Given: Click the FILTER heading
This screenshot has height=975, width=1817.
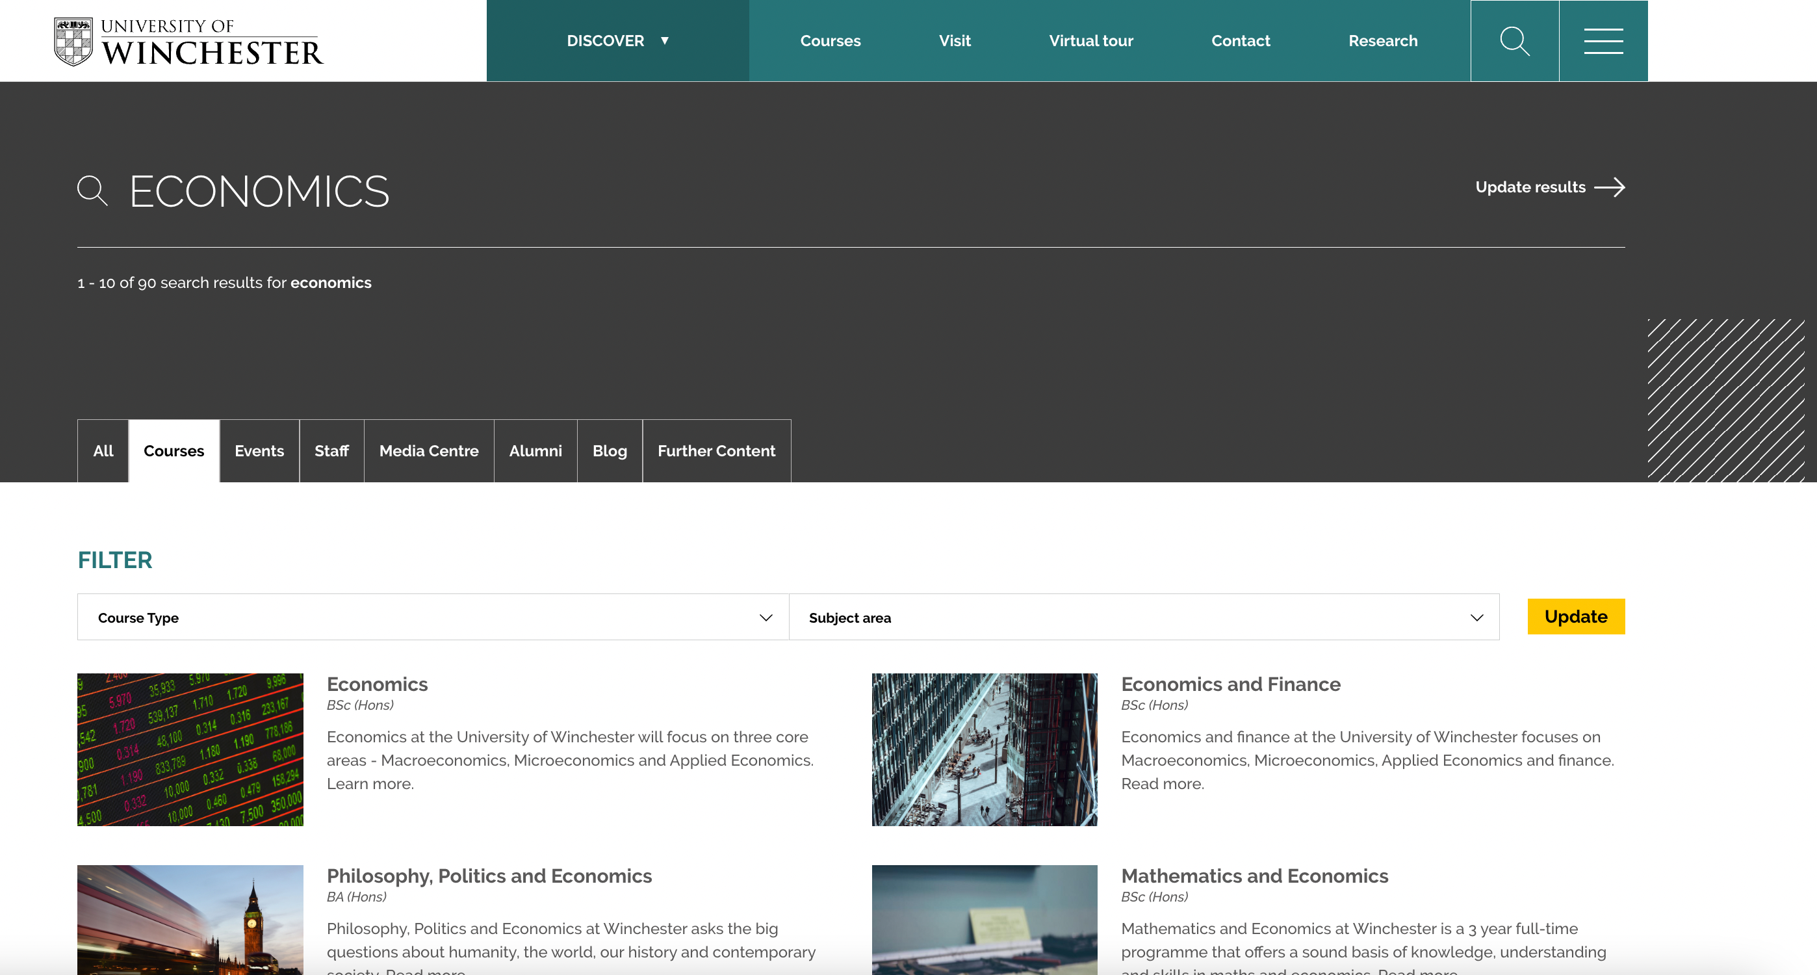Looking at the screenshot, I should [115, 560].
